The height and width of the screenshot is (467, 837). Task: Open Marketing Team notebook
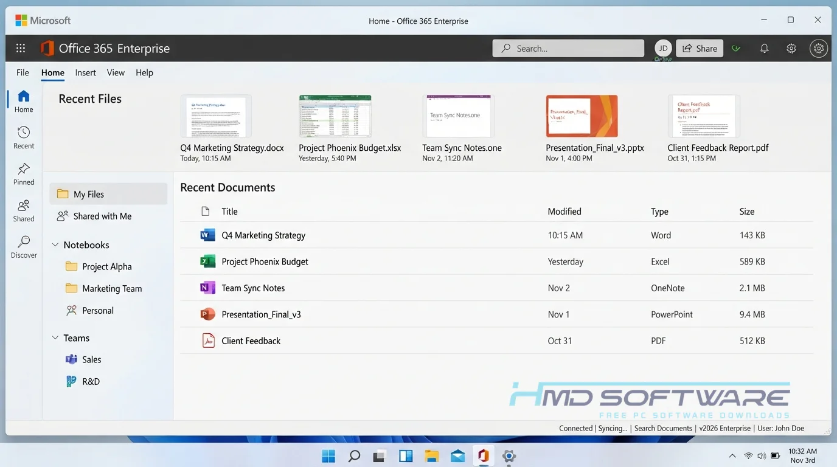[x=103, y=288]
